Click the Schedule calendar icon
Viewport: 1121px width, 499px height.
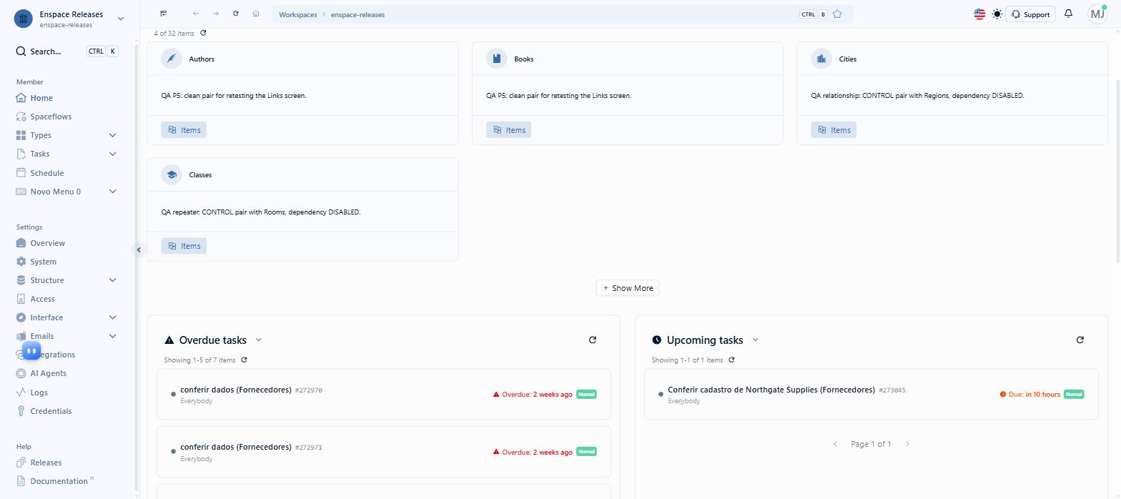(21, 173)
